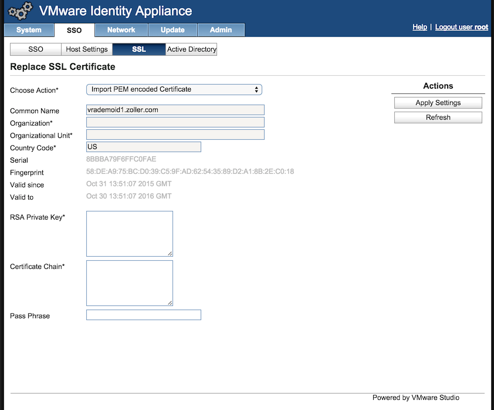Switch to the System tab
The height and width of the screenshot is (410, 494).
point(29,30)
